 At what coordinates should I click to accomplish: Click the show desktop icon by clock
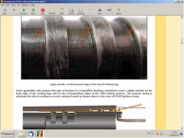182,134
